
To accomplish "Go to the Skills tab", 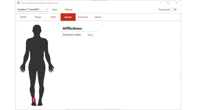I will 53,17.
